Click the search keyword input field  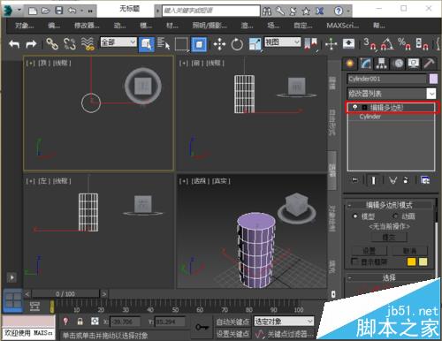pos(211,11)
